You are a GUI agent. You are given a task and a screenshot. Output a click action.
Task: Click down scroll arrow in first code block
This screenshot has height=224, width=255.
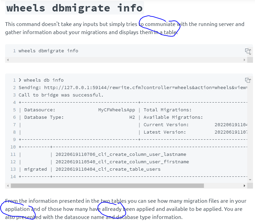250,54
